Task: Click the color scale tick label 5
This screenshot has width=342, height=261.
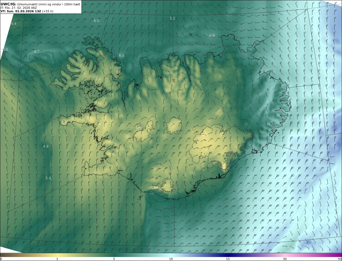Action: point(114,259)
